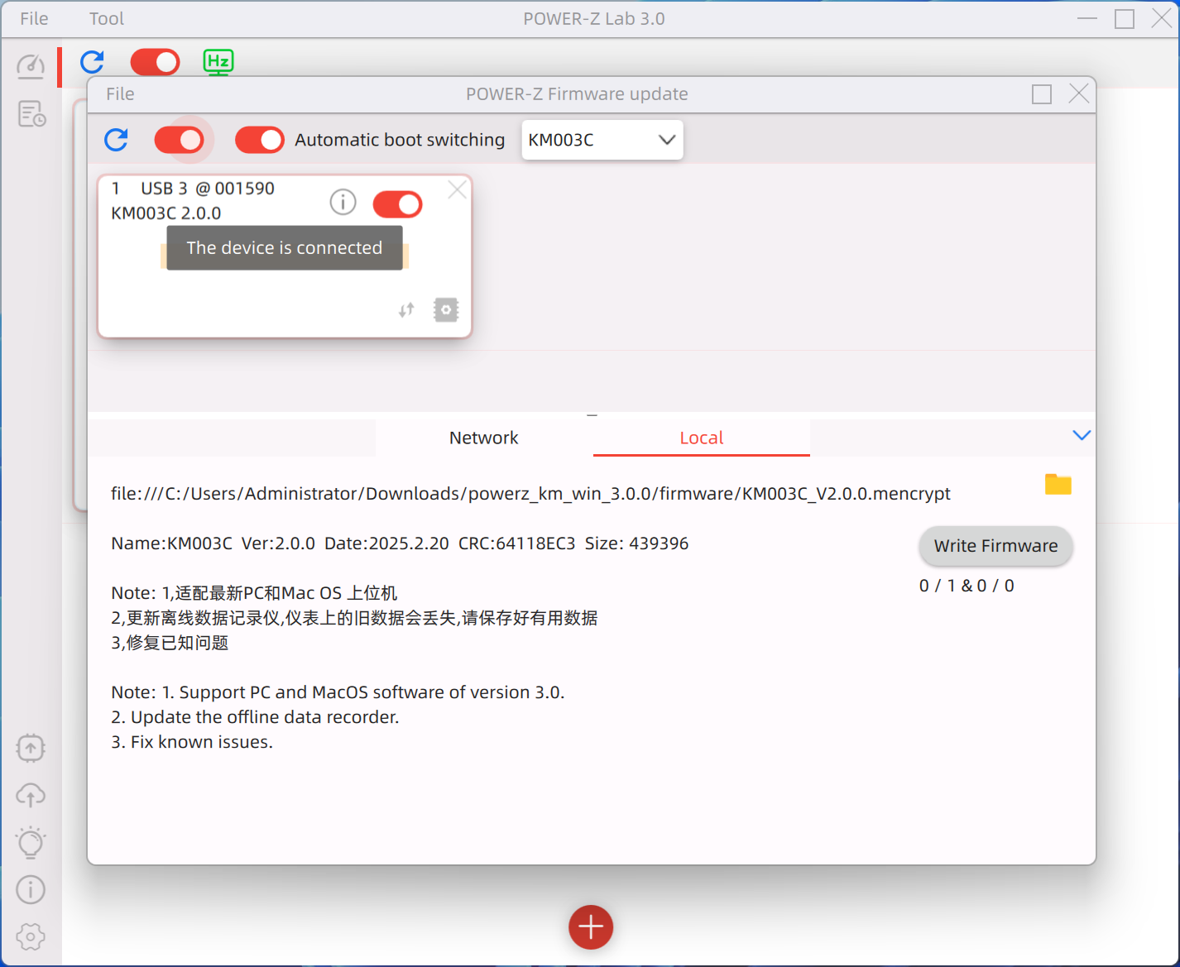1180x967 pixels.
Task: Refresh the device list in the firmware dialog
Action: pyautogui.click(x=116, y=139)
